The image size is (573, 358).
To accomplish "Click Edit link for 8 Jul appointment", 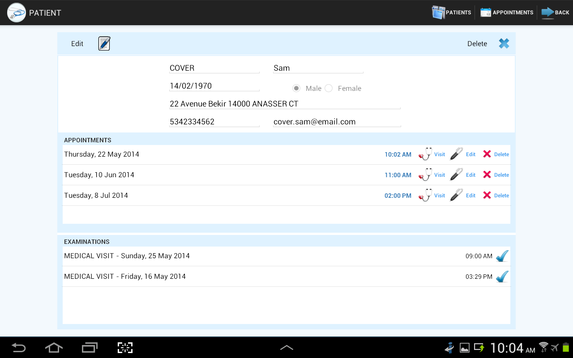I will [470, 196].
